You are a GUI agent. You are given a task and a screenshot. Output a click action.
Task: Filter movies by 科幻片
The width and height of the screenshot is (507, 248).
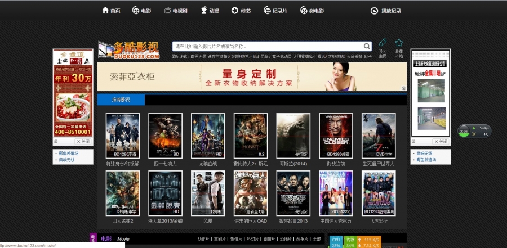tap(253, 239)
